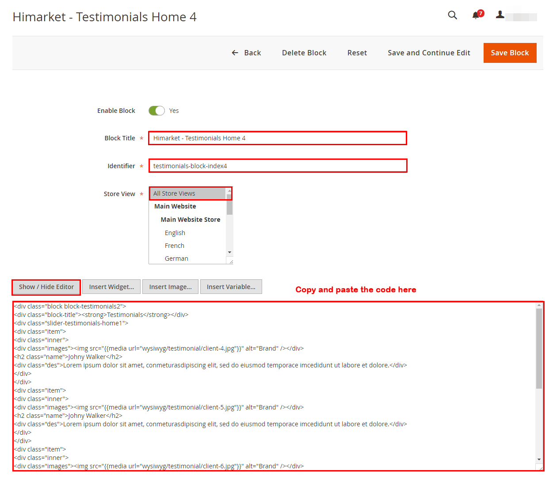
Task: Click store view list scroll up arrow
Action: click(x=229, y=190)
